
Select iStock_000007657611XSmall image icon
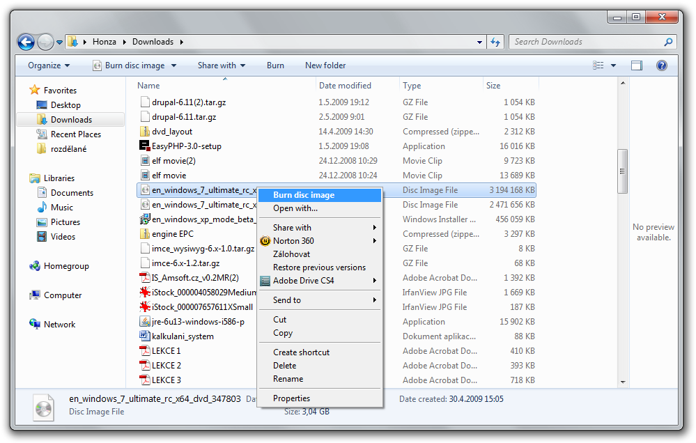pyautogui.click(x=145, y=307)
